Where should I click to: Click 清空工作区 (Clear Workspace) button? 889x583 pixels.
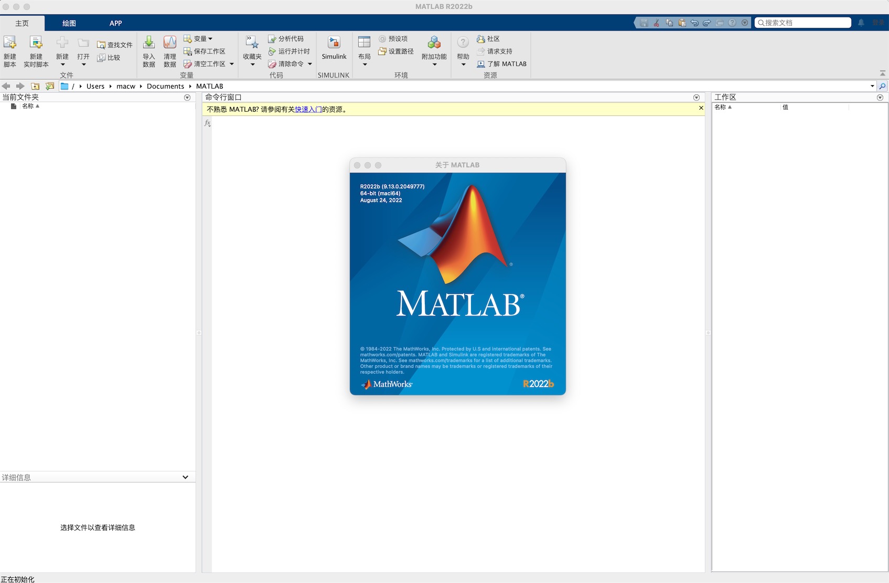pos(204,64)
